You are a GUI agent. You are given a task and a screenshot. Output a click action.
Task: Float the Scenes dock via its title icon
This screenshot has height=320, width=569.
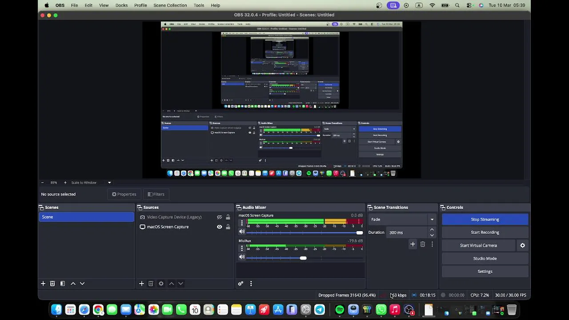41,208
